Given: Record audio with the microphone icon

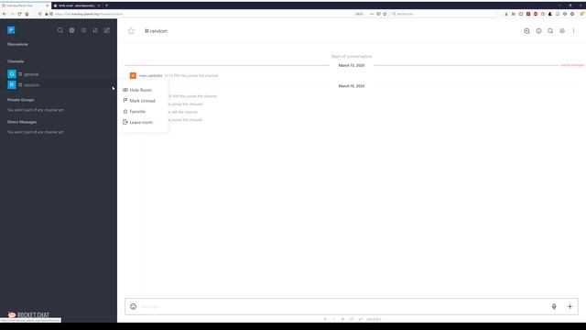Looking at the screenshot, I should [x=554, y=306].
